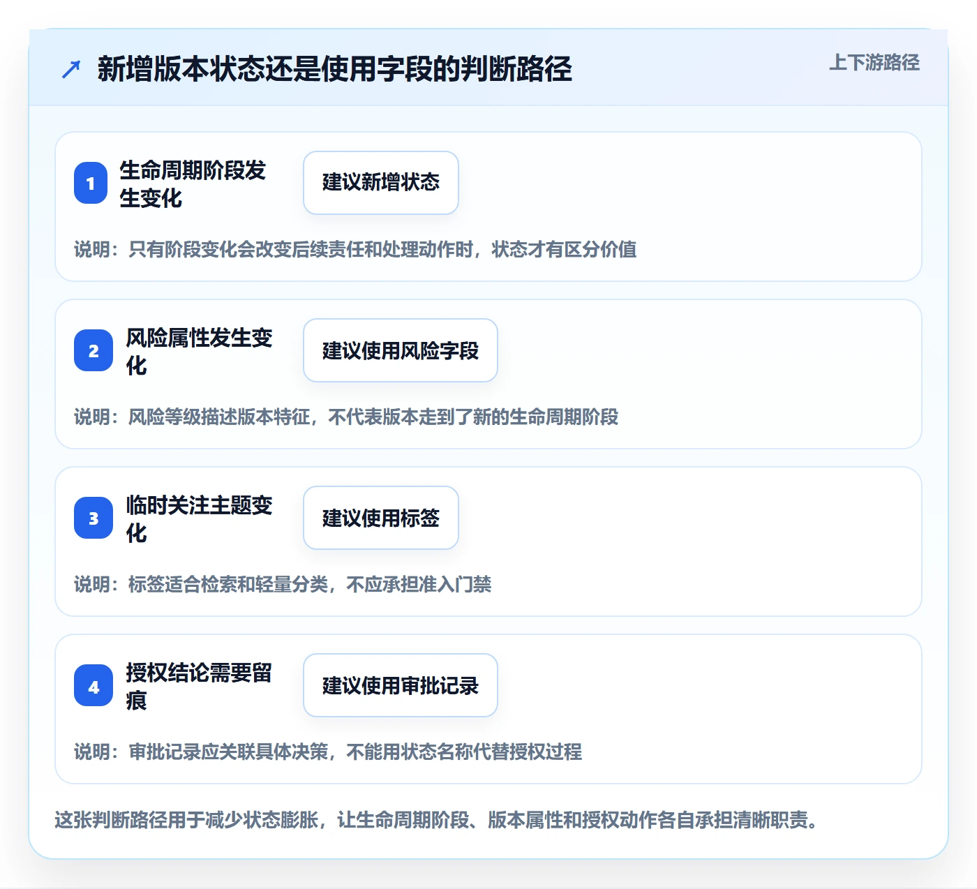The width and height of the screenshot is (977, 889).
Task: Click the heading 授权结论需要留痕
Action: tap(199, 686)
